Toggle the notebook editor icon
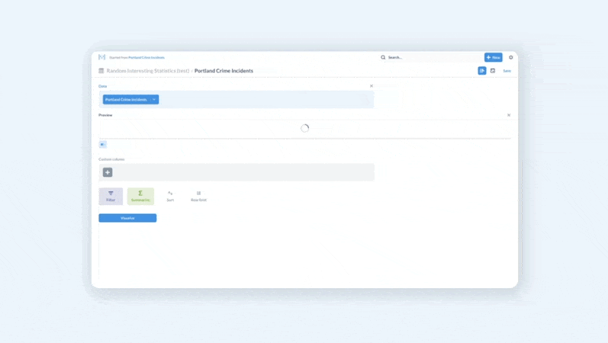608x343 pixels. [482, 71]
